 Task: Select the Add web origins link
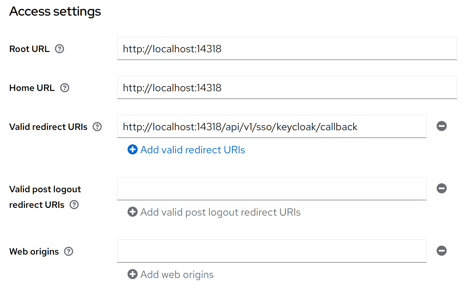(176, 274)
